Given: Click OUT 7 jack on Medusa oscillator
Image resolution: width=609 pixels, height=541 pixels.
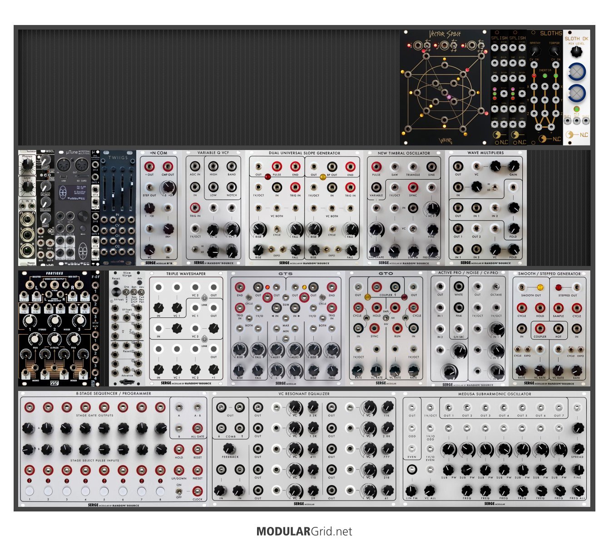Looking at the screenshot, I should pos(559,407).
